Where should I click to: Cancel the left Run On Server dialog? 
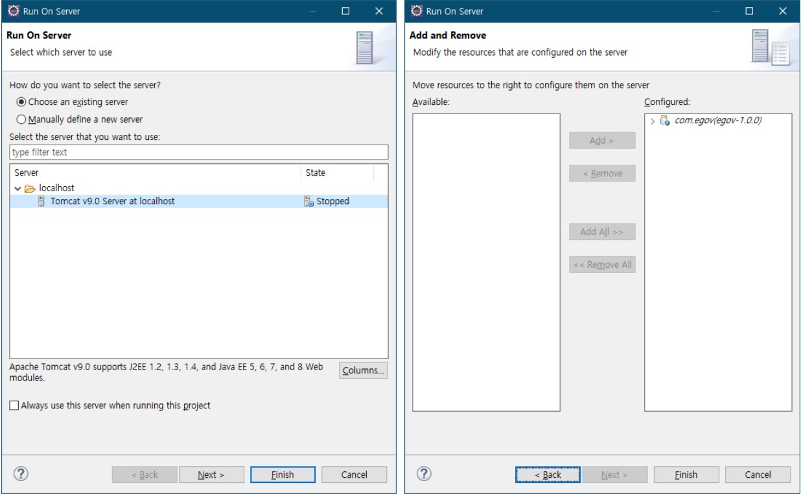tap(354, 475)
